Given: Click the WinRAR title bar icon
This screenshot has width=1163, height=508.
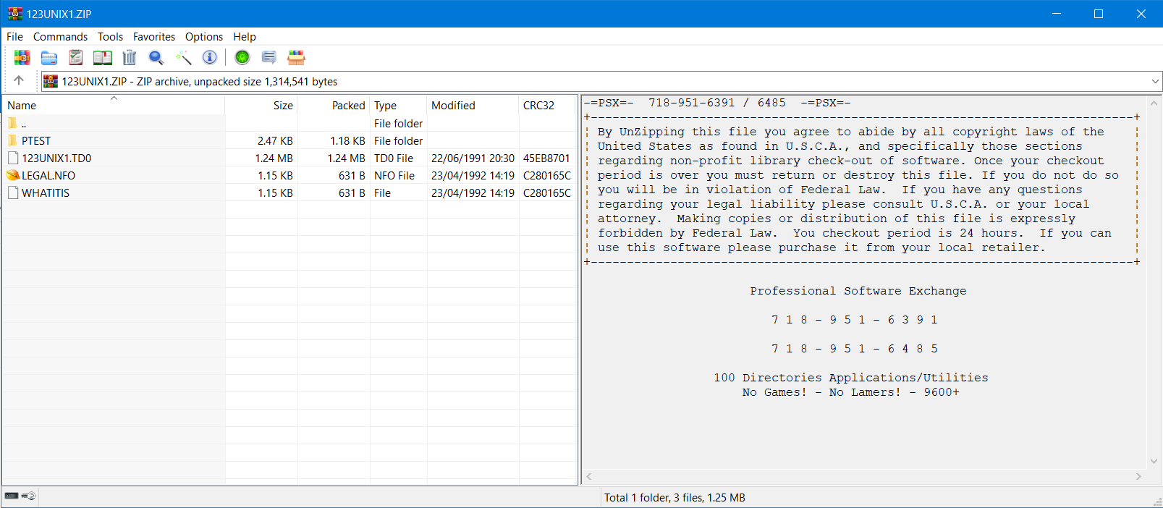Looking at the screenshot, I should point(15,14).
